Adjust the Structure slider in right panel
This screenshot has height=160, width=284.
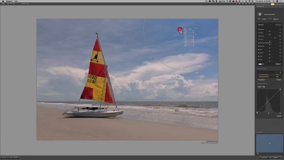pos(269,41)
